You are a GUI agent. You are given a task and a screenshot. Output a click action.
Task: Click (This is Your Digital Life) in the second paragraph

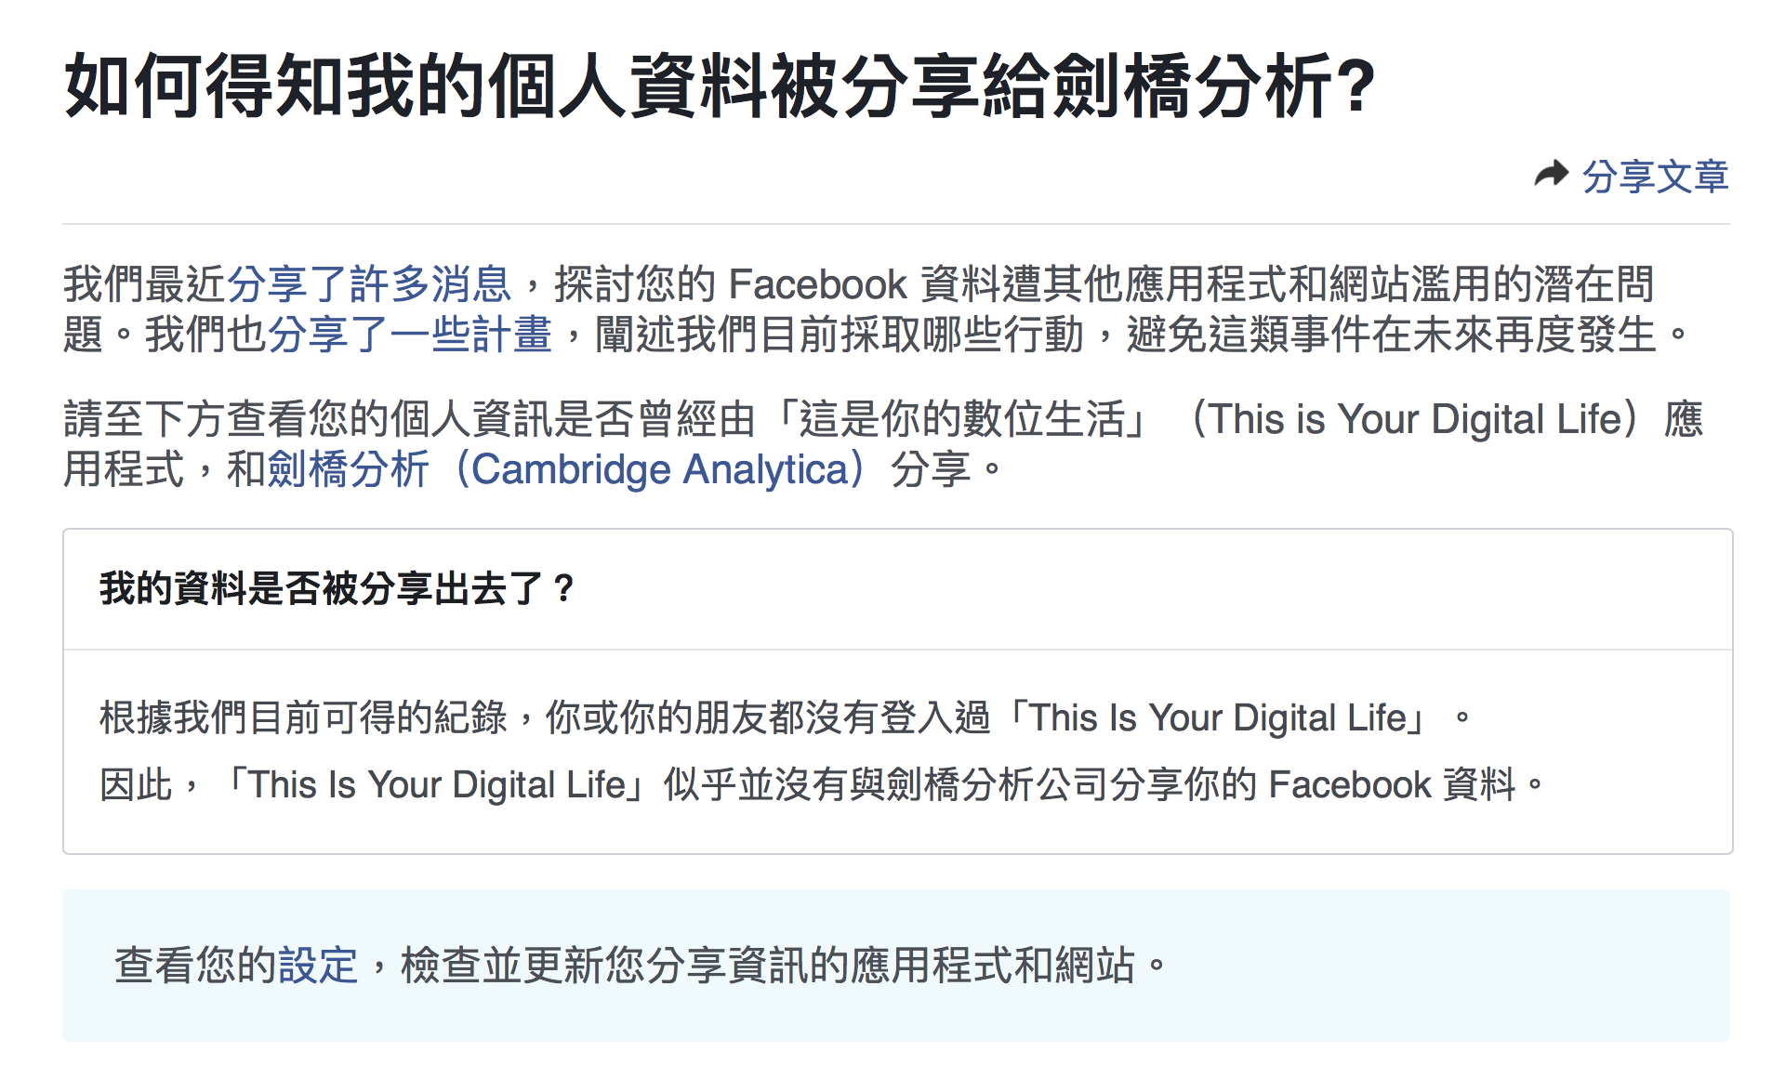coord(1413,419)
